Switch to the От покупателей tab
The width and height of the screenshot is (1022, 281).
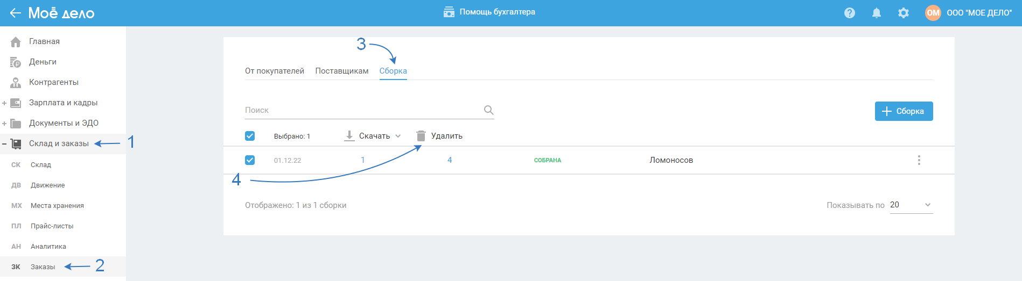click(x=275, y=71)
